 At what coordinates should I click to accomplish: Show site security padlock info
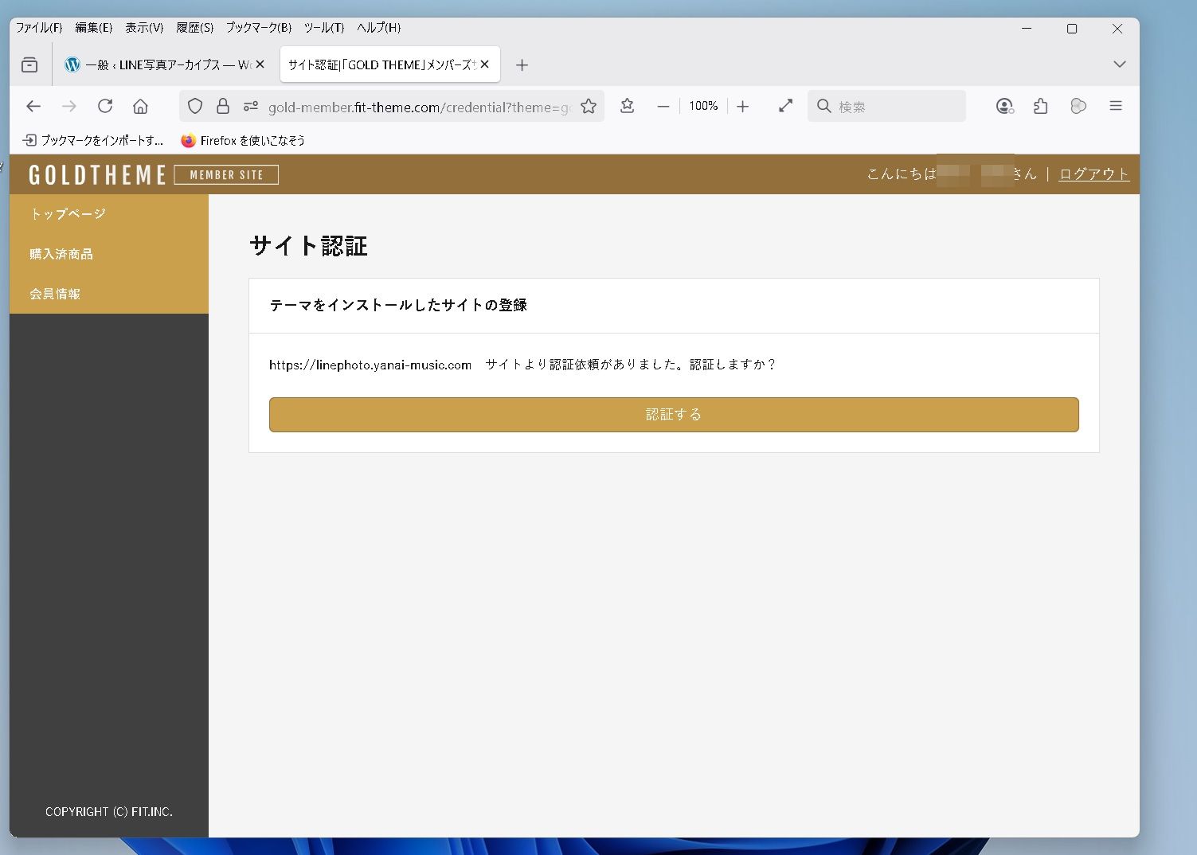[223, 106]
